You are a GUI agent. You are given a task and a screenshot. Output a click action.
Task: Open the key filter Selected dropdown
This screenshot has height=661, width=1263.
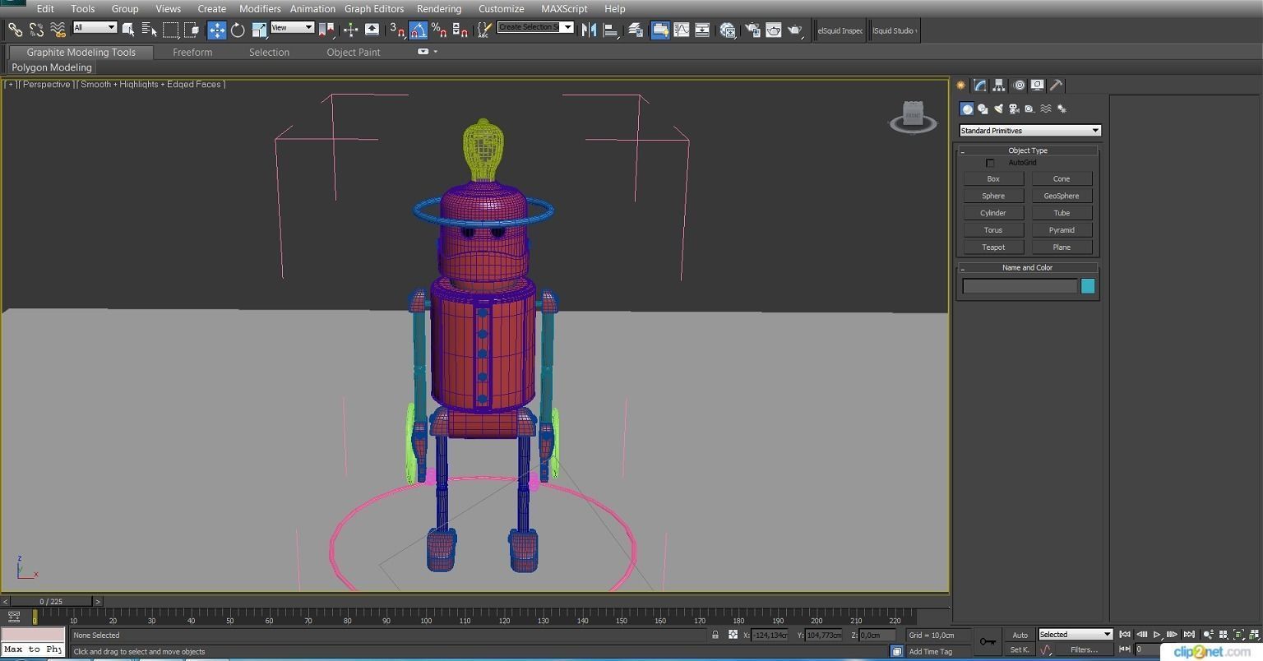[1075, 634]
